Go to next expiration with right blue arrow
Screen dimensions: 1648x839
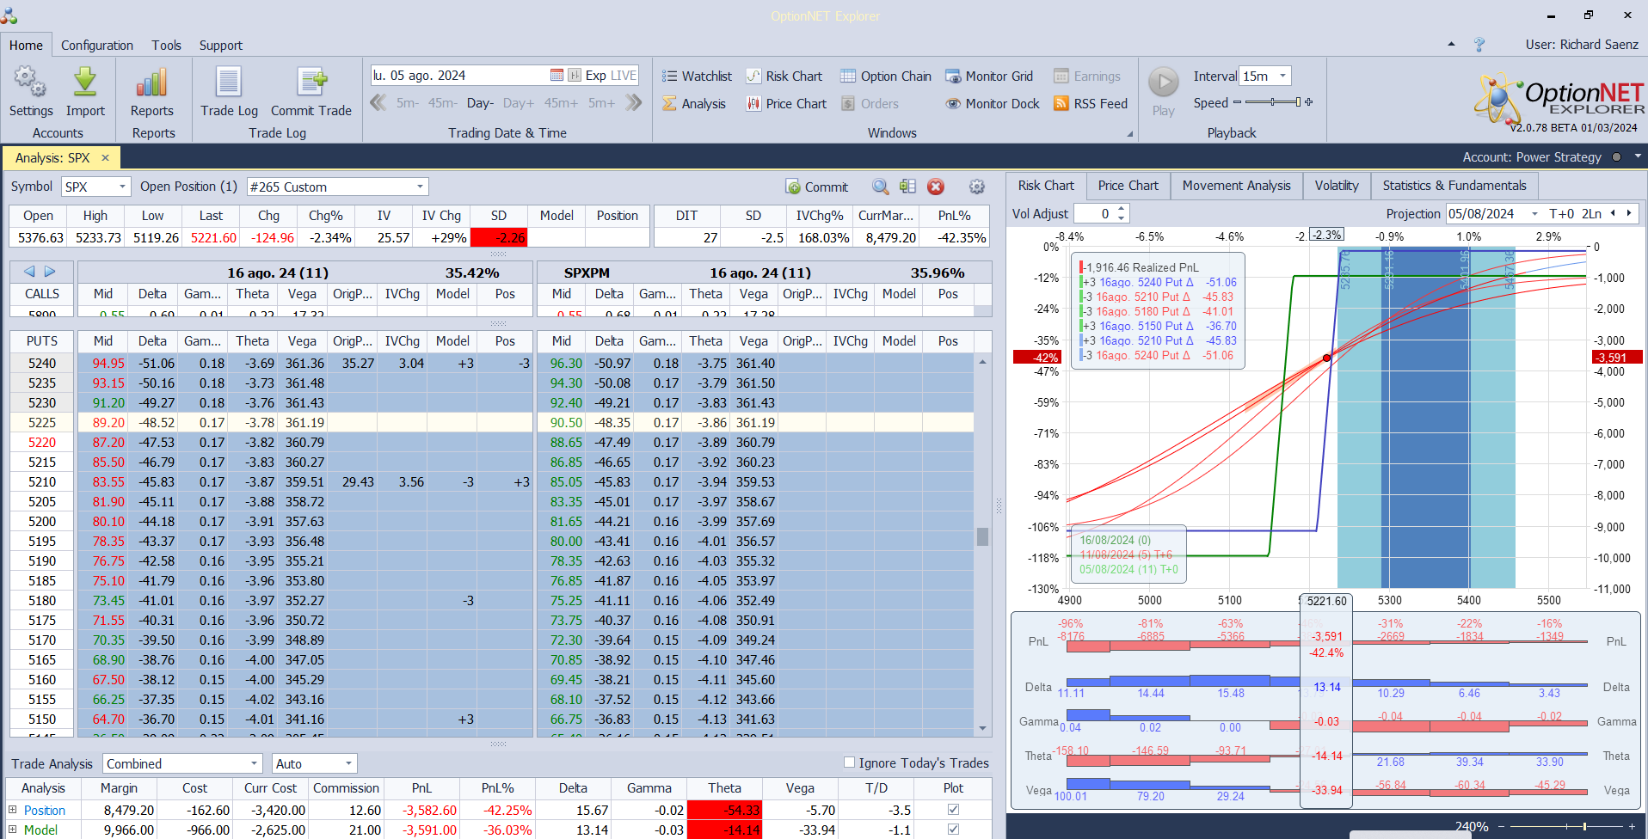point(50,272)
